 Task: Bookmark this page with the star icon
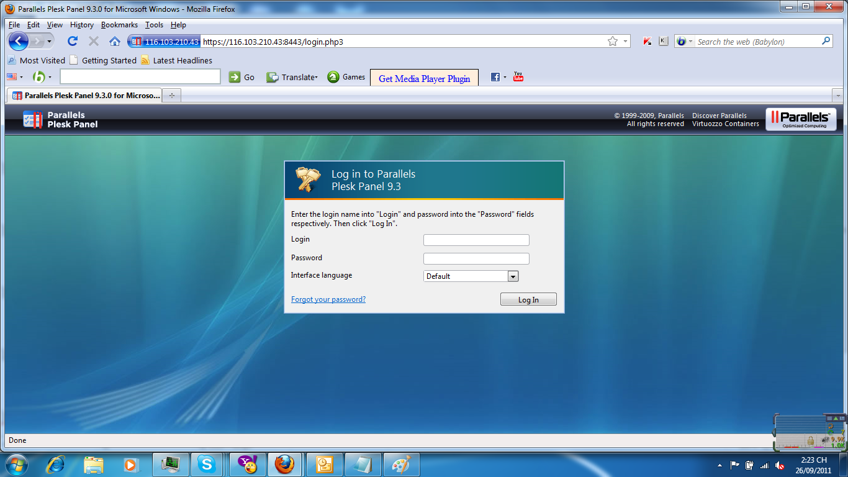(x=613, y=42)
